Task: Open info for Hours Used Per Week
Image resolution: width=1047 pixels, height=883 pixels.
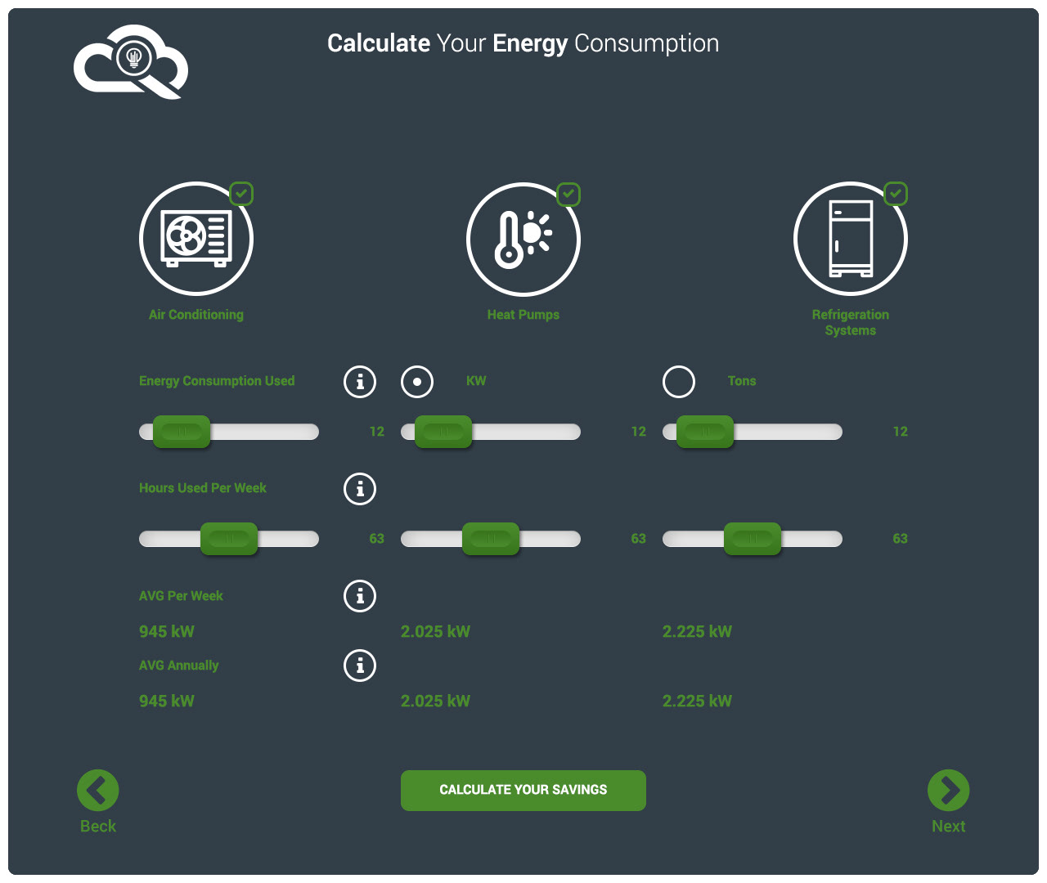Action: [360, 489]
